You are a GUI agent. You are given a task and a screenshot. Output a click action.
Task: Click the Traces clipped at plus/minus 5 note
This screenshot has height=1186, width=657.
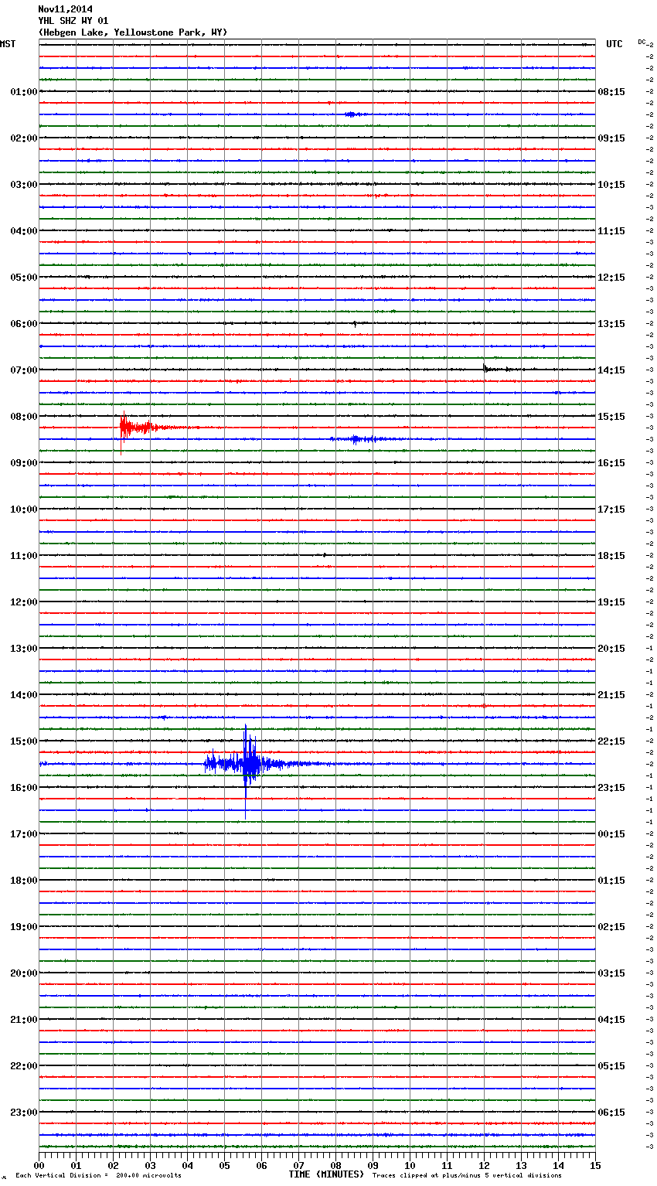(467, 1176)
